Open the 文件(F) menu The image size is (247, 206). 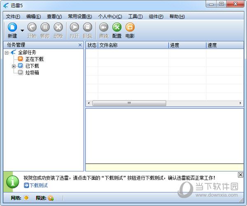click(13, 16)
